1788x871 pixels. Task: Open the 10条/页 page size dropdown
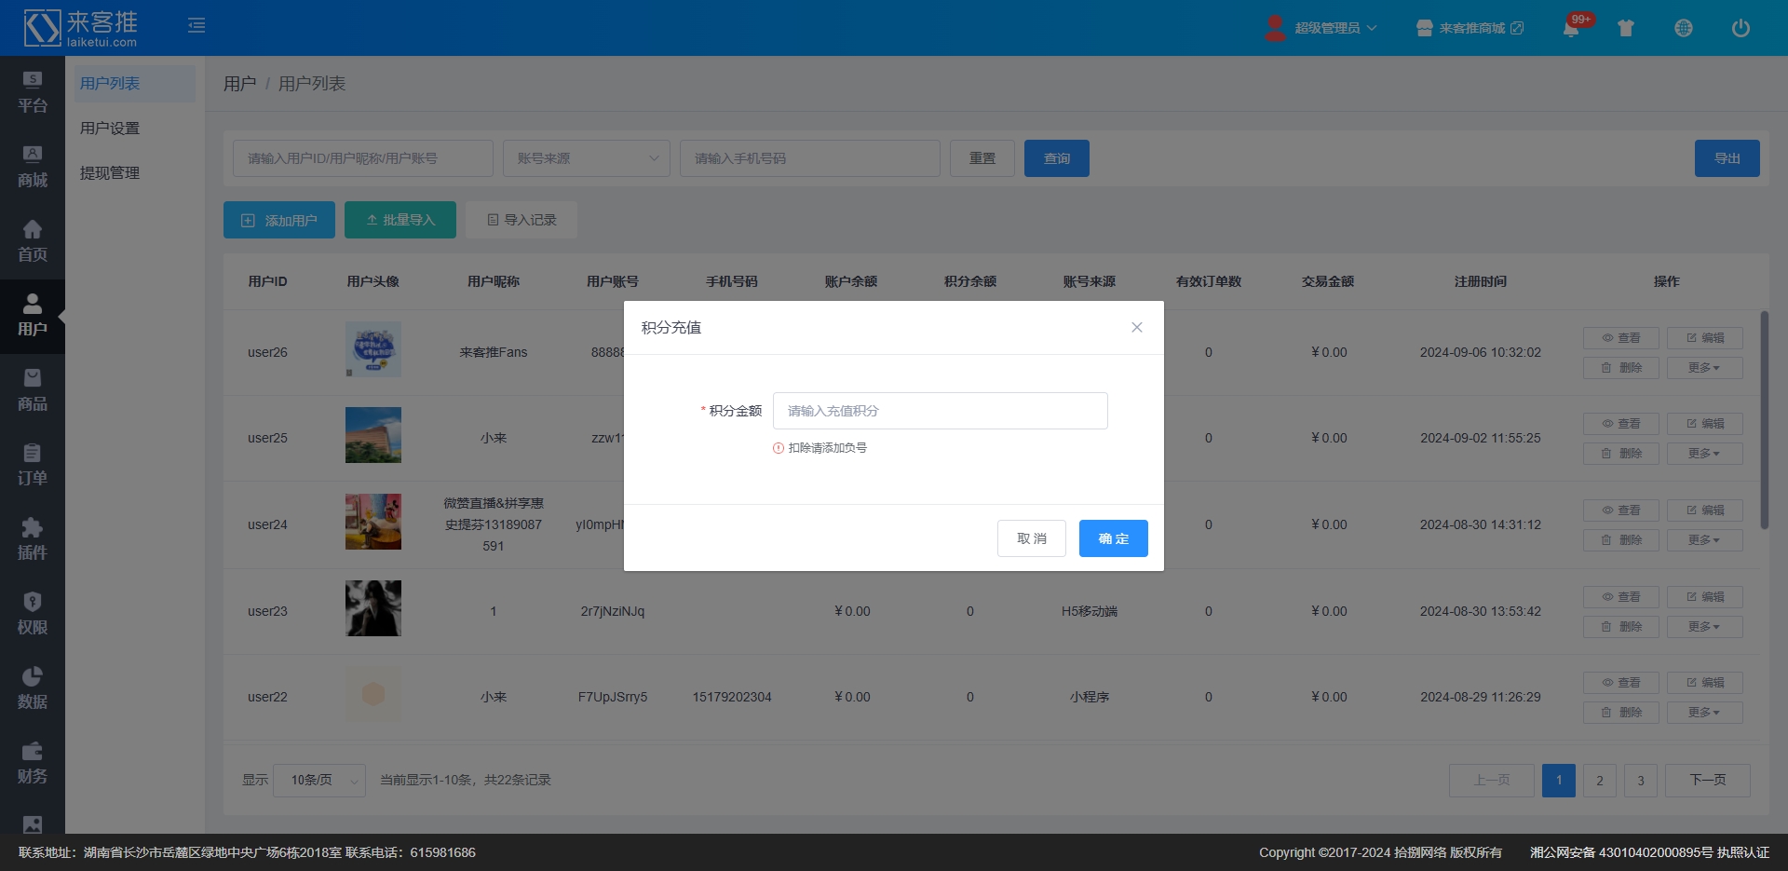[318, 780]
